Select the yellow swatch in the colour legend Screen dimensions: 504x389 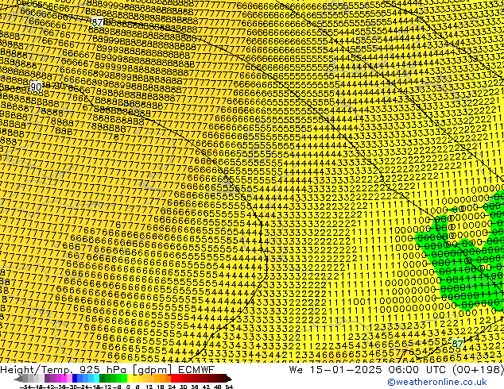[x=130, y=379]
